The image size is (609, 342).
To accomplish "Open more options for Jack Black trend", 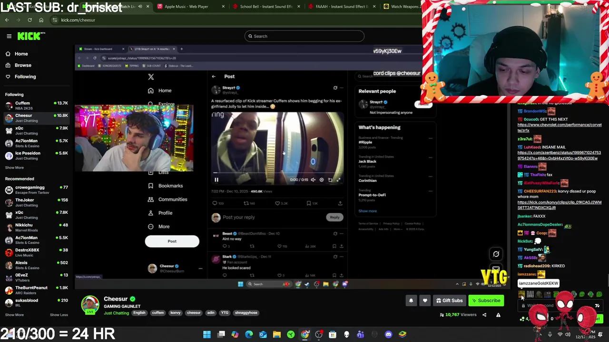I will [x=431, y=157].
